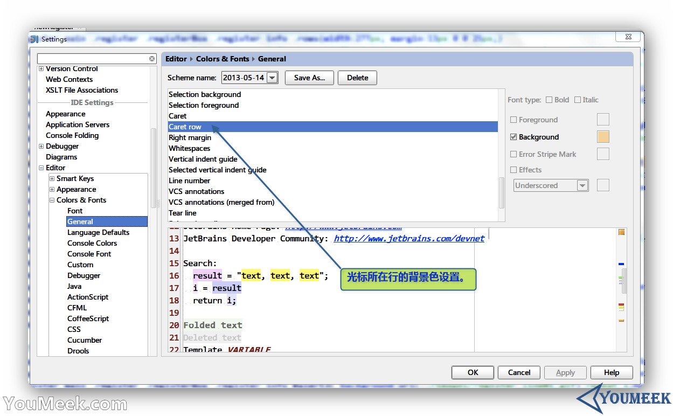This screenshot has height=416, width=673.
Task: Select 'Selection background' in attributes list
Action: pos(332,94)
